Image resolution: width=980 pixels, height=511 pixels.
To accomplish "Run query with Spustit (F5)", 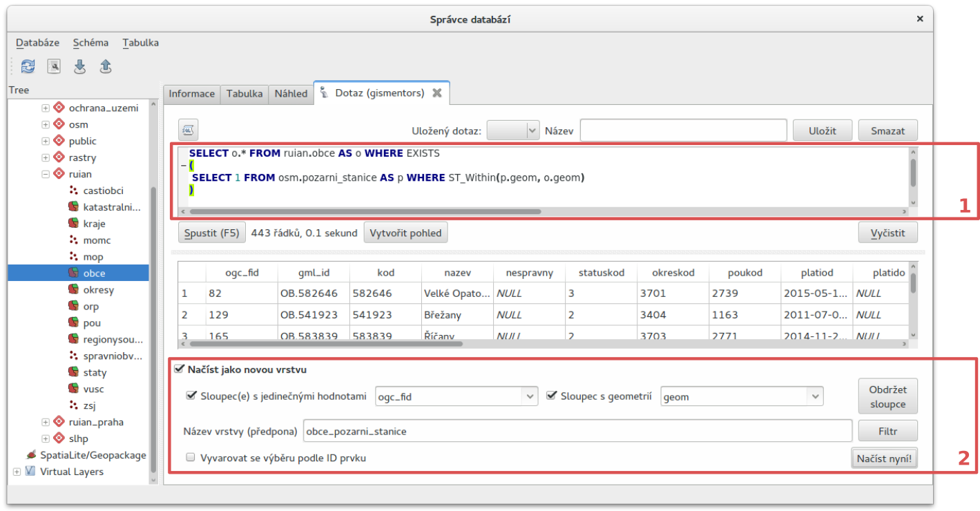I will point(212,233).
